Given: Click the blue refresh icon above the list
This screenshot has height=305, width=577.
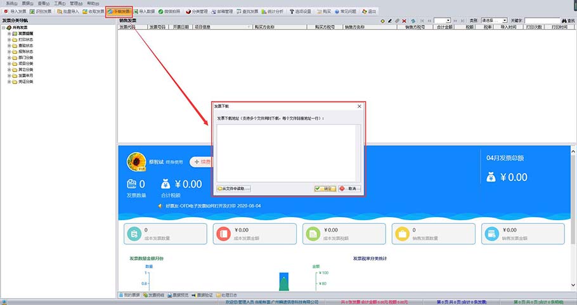Looking at the screenshot, I should 413,21.
